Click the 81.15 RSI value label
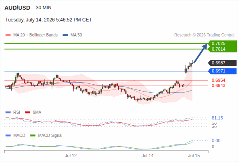 click(x=217, y=118)
